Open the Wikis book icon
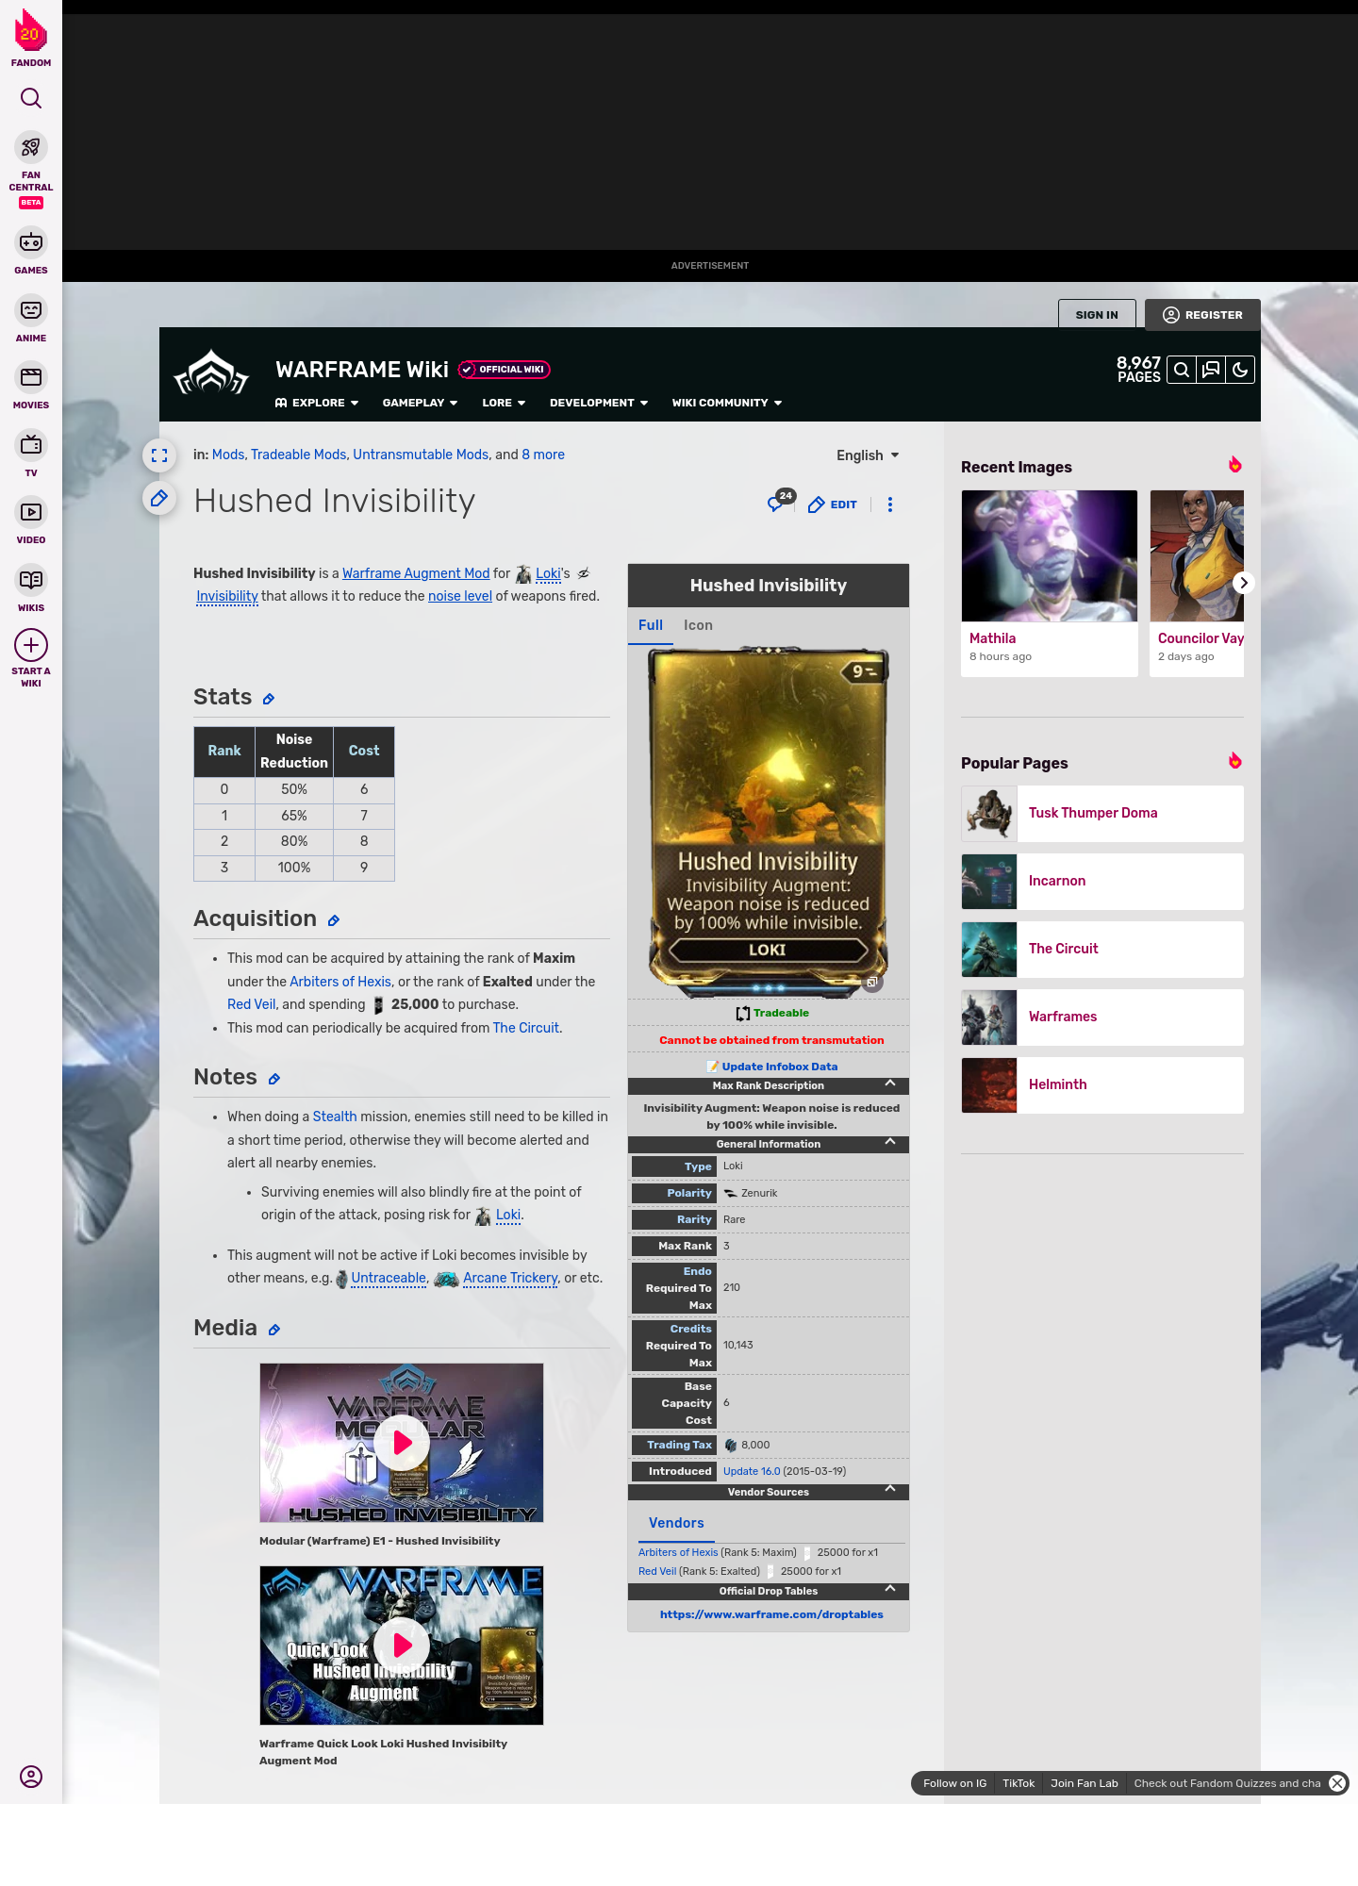This screenshot has height=1886, width=1358. (31, 579)
